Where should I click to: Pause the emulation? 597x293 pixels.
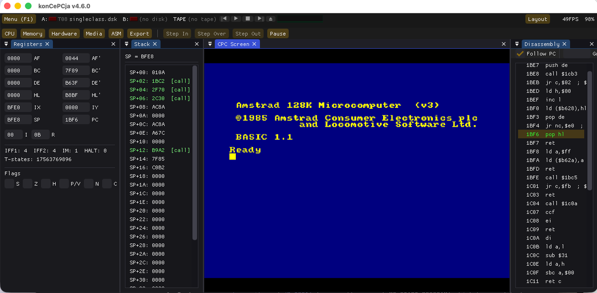coord(278,34)
